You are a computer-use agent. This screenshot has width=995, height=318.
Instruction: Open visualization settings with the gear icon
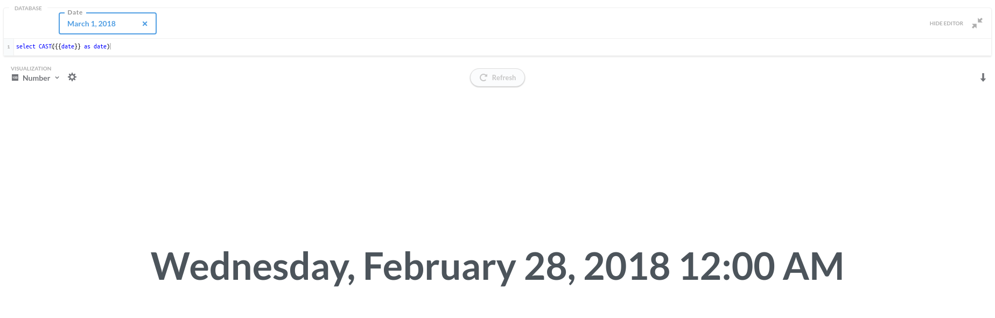pyautogui.click(x=72, y=77)
